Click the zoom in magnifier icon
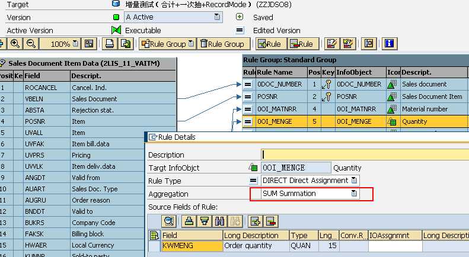Screen dimensions: 469x257 [x=15, y=44]
